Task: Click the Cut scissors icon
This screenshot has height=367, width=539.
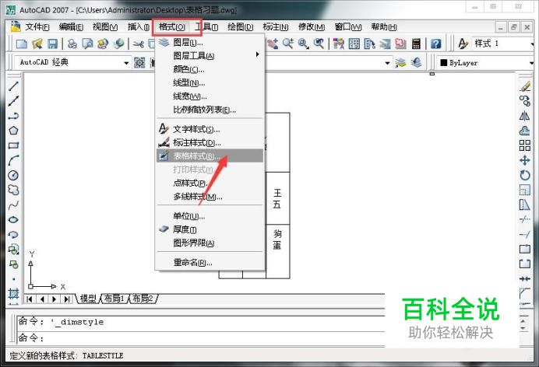Action: pyautogui.click(x=138, y=44)
